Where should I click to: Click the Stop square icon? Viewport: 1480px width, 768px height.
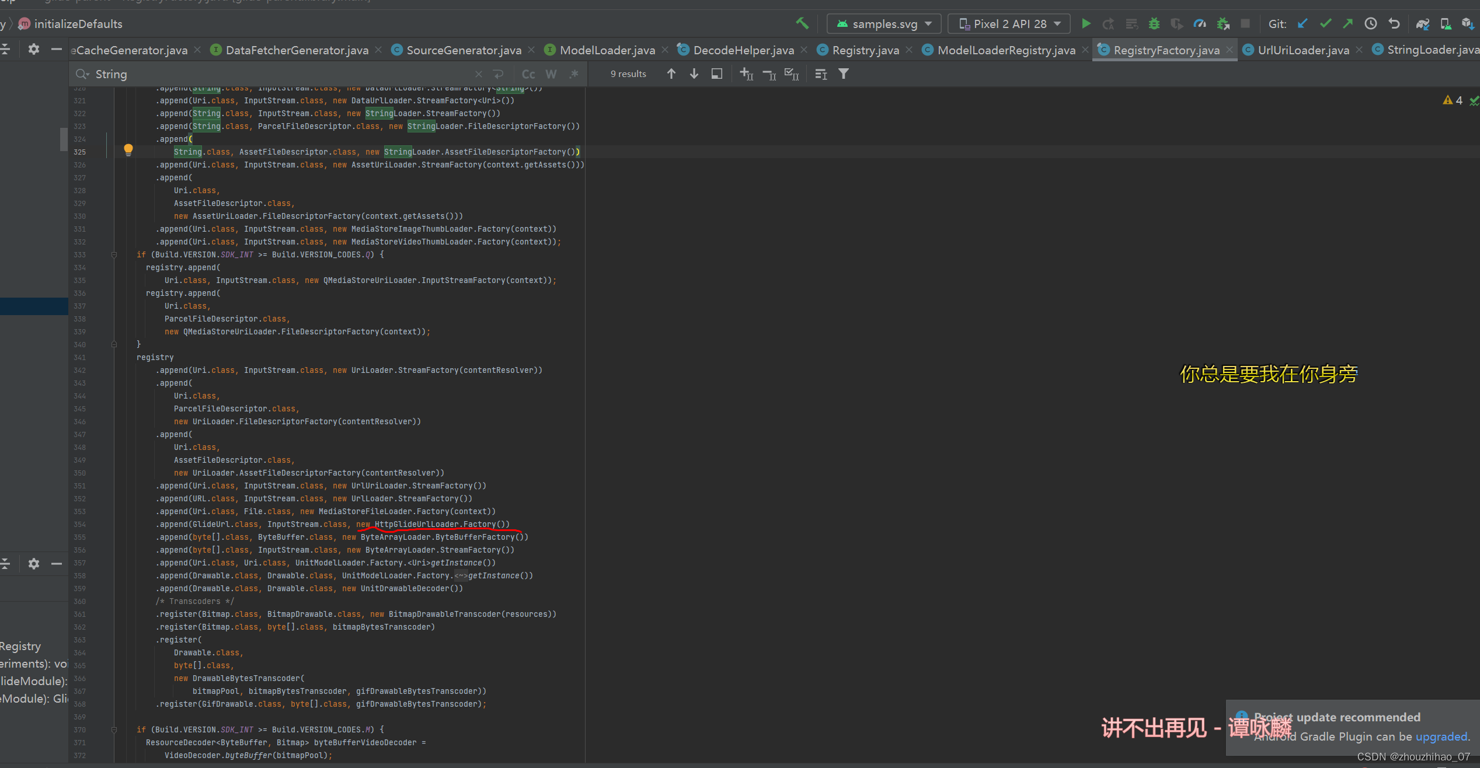1245,24
